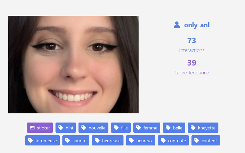This screenshot has height=153, width=245.
Task: Click the 73 Interactions count
Action: [x=192, y=45]
